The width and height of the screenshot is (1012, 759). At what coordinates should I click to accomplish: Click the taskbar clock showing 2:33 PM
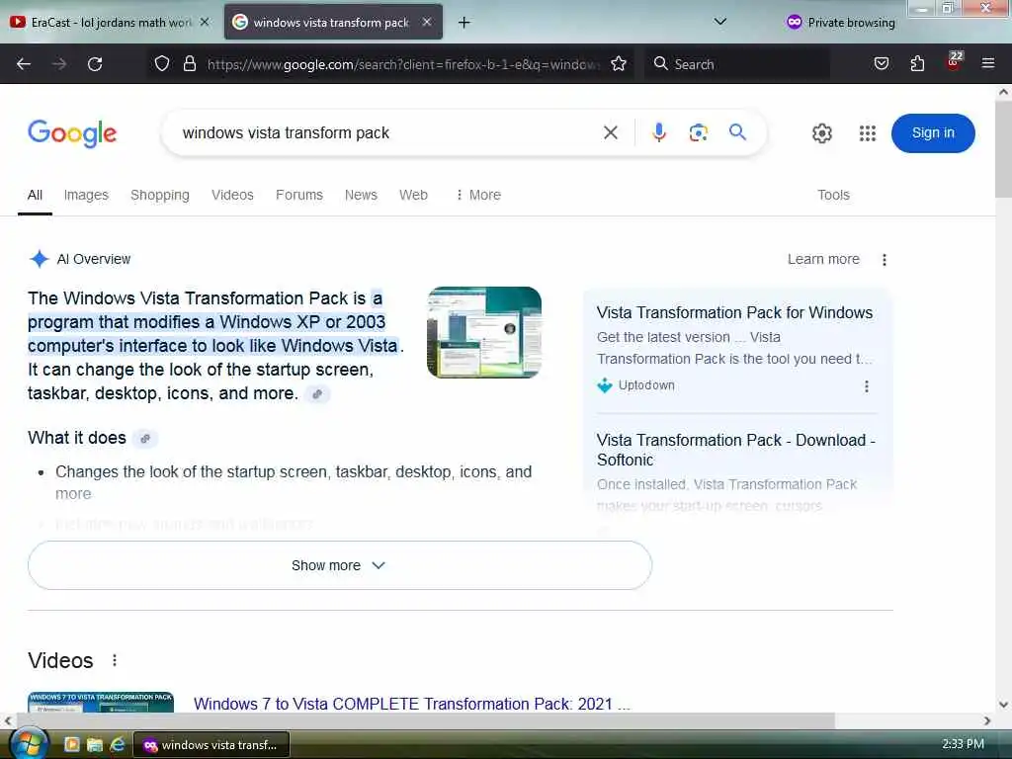tap(963, 744)
